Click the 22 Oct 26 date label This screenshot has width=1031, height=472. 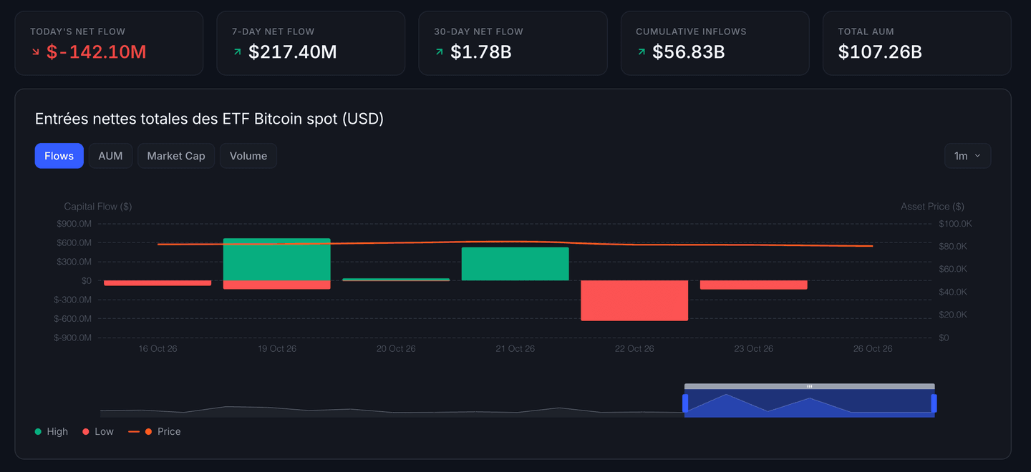(x=634, y=348)
